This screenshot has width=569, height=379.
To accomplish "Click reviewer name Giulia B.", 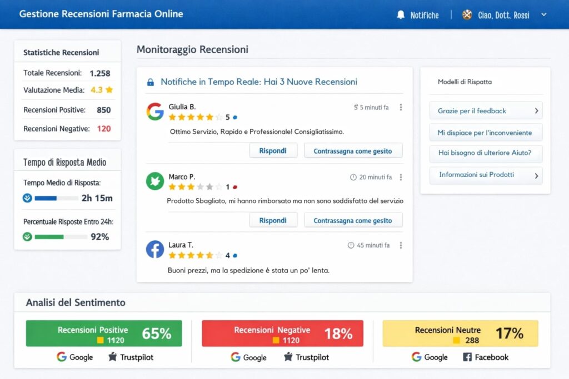I will pos(182,107).
